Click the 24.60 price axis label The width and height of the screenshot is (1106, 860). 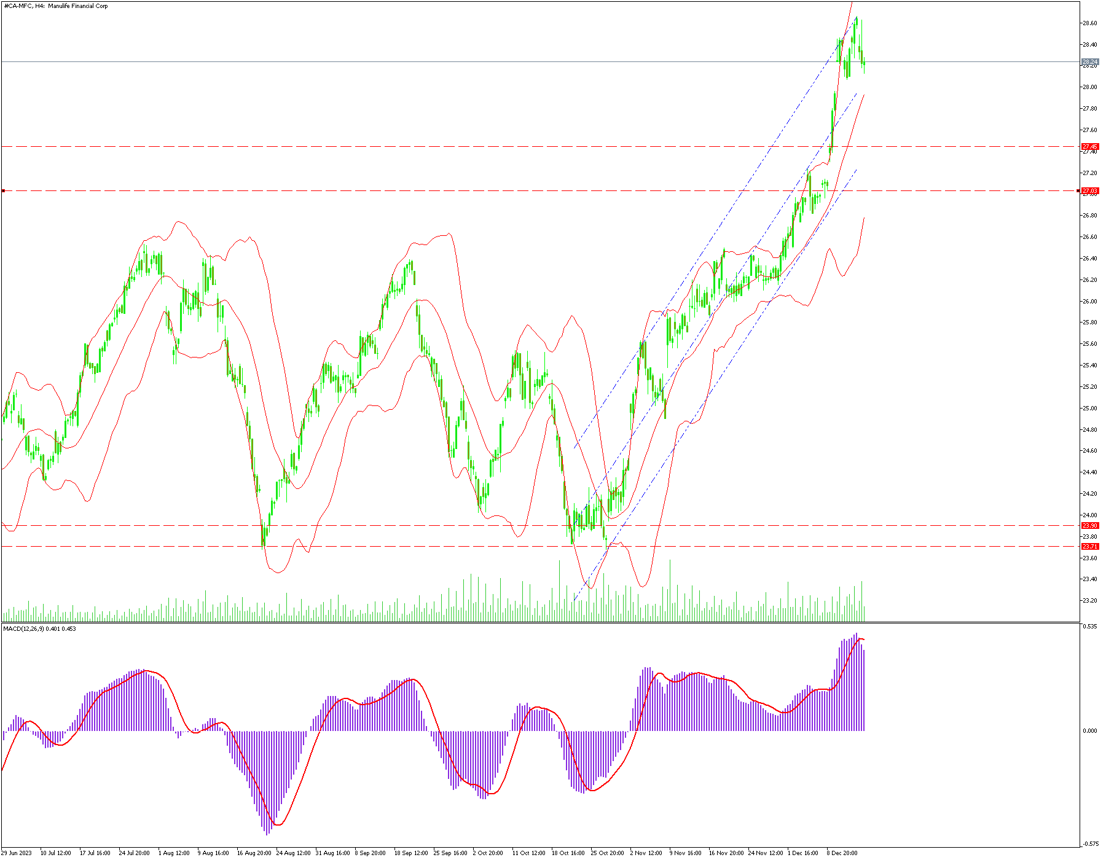(1090, 451)
